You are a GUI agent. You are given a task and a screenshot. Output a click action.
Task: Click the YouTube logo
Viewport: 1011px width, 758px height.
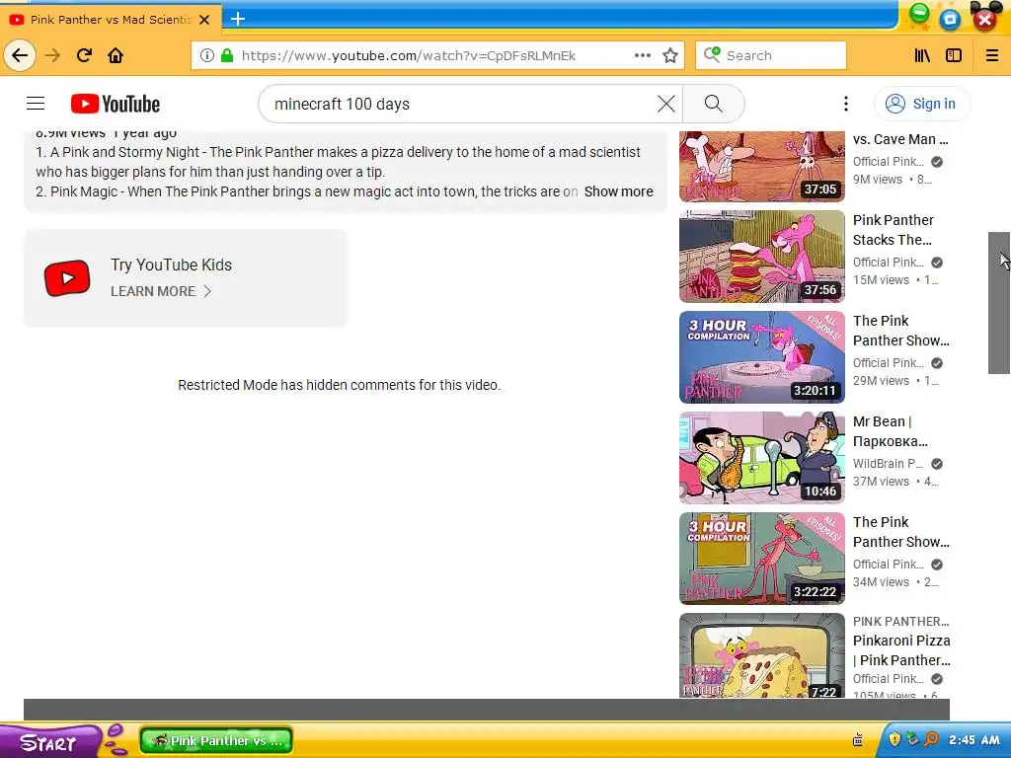116,104
